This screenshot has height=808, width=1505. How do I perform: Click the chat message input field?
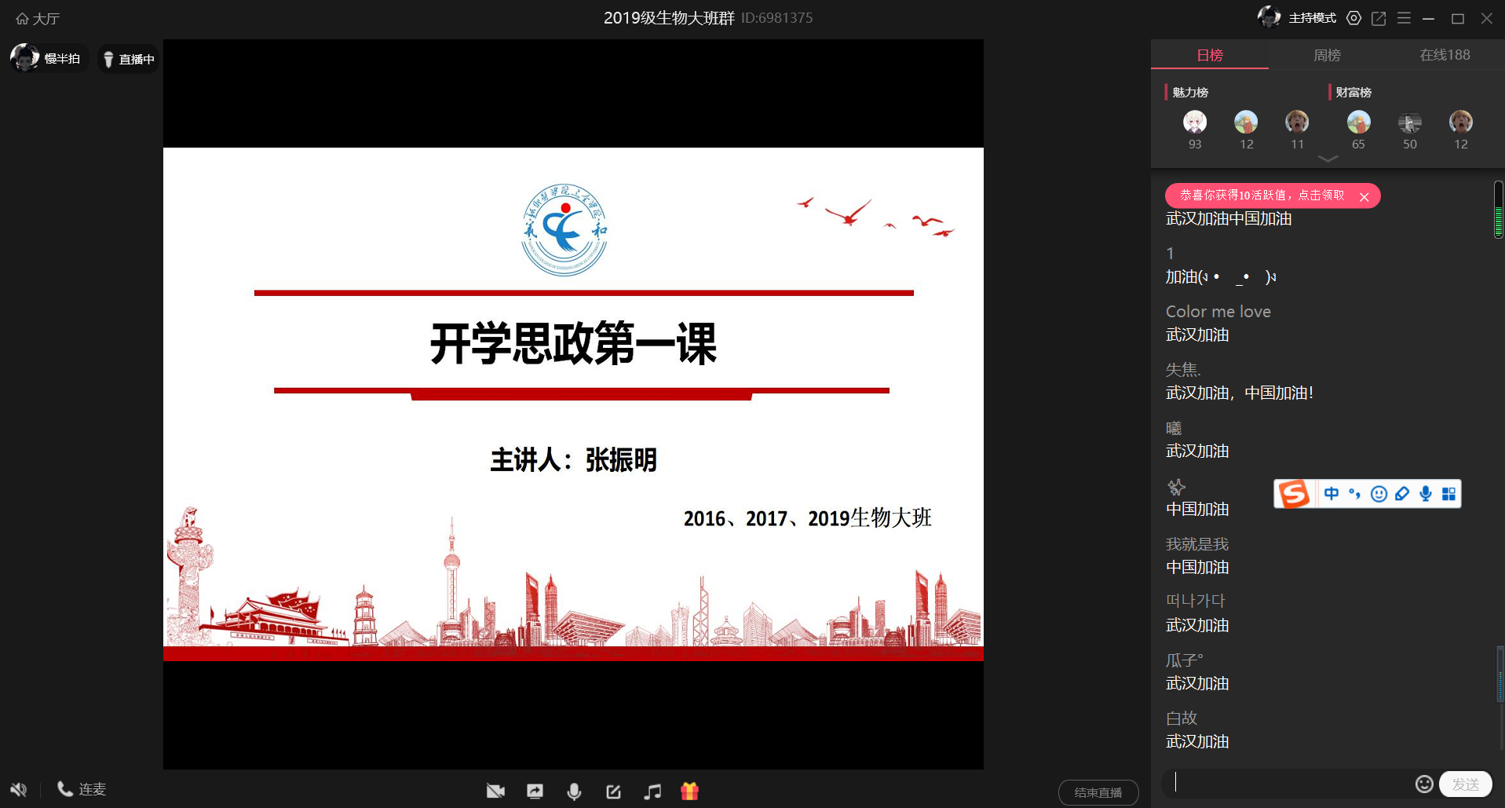[x=1288, y=783]
